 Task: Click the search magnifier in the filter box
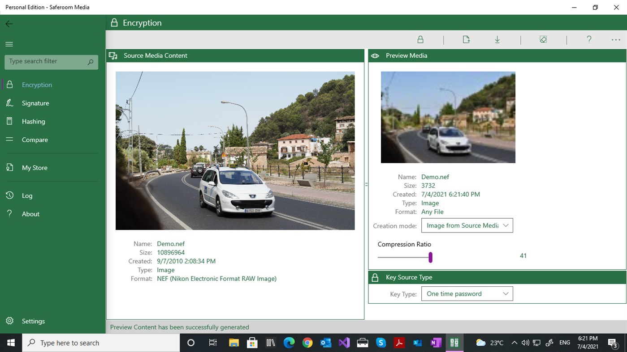[x=90, y=62]
